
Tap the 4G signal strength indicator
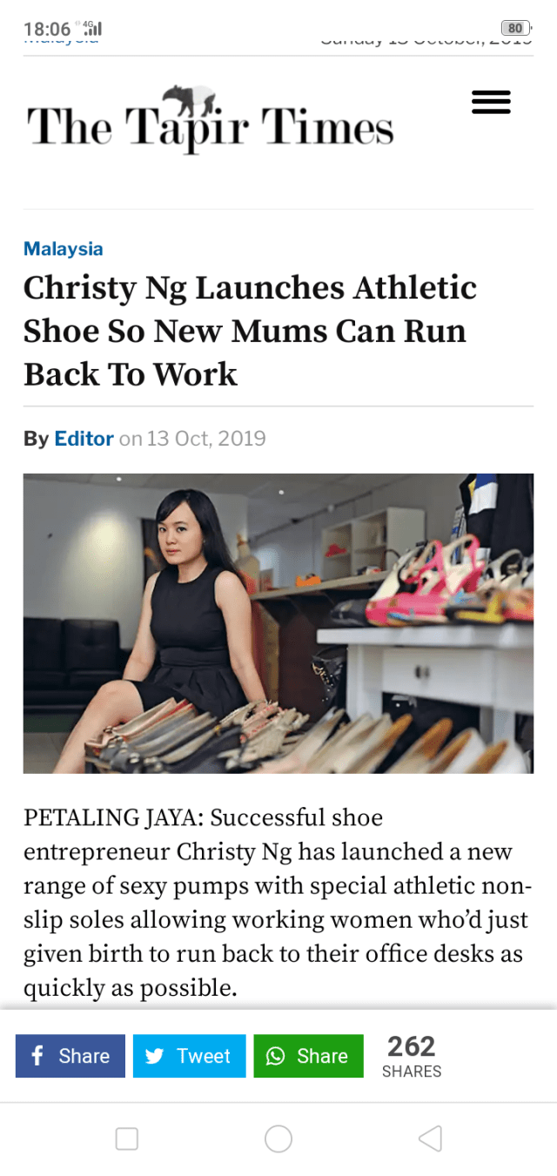[92, 28]
